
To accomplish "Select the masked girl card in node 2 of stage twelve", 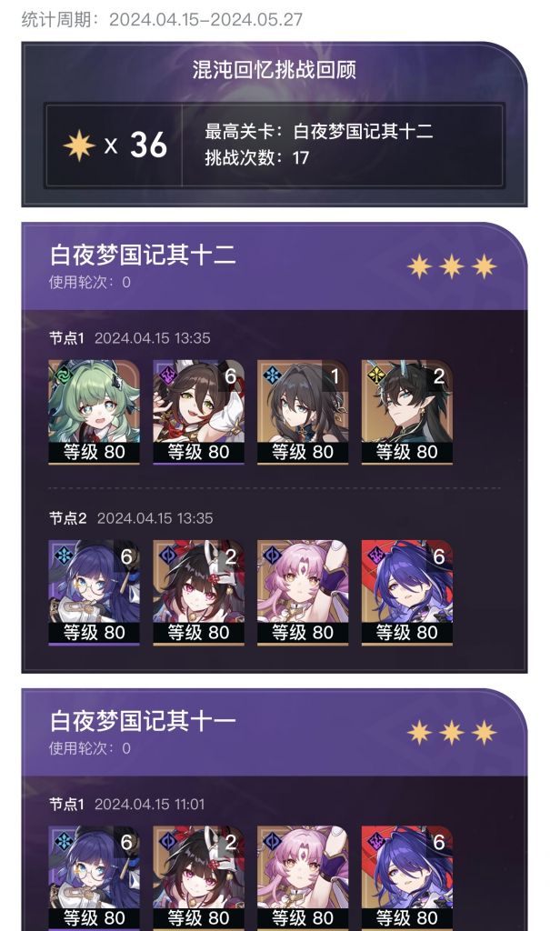I will point(198,592).
